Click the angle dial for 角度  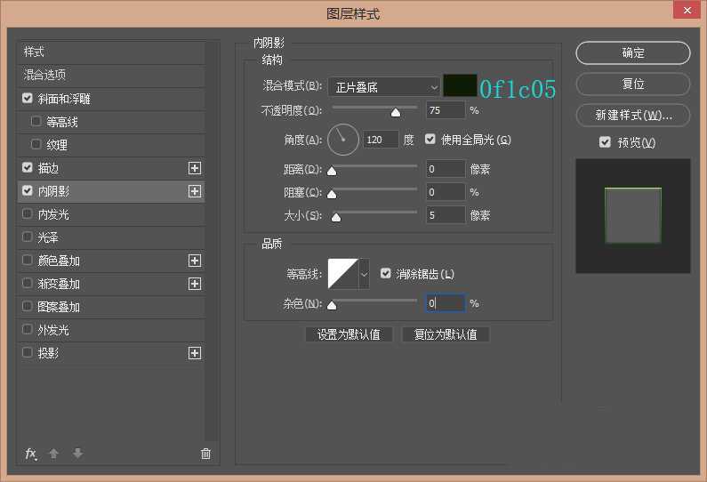(x=343, y=140)
